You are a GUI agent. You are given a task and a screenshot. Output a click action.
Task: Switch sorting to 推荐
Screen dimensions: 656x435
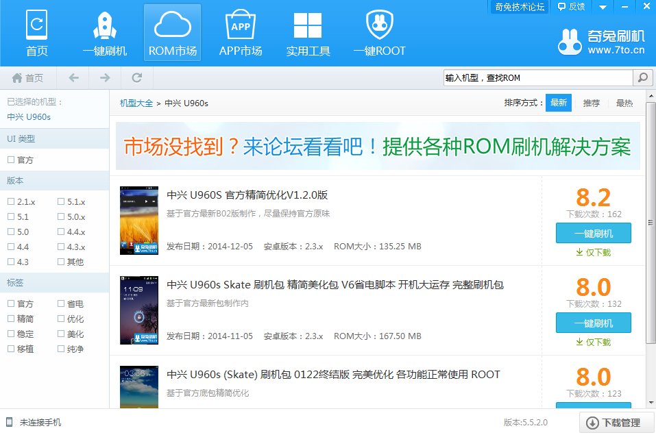[x=592, y=102]
